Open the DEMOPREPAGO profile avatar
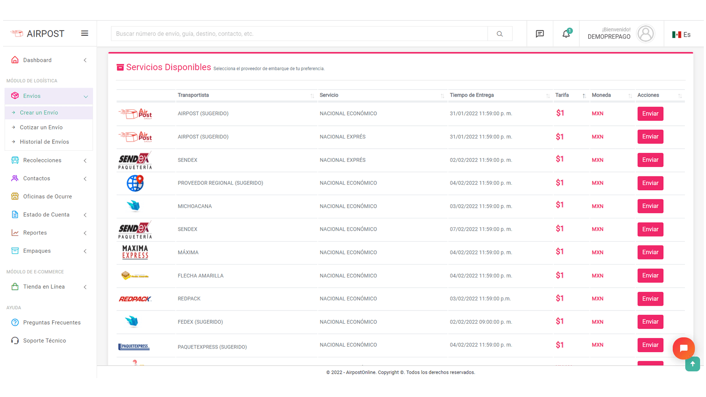Viewport: 706px width, 397px height. tap(646, 33)
